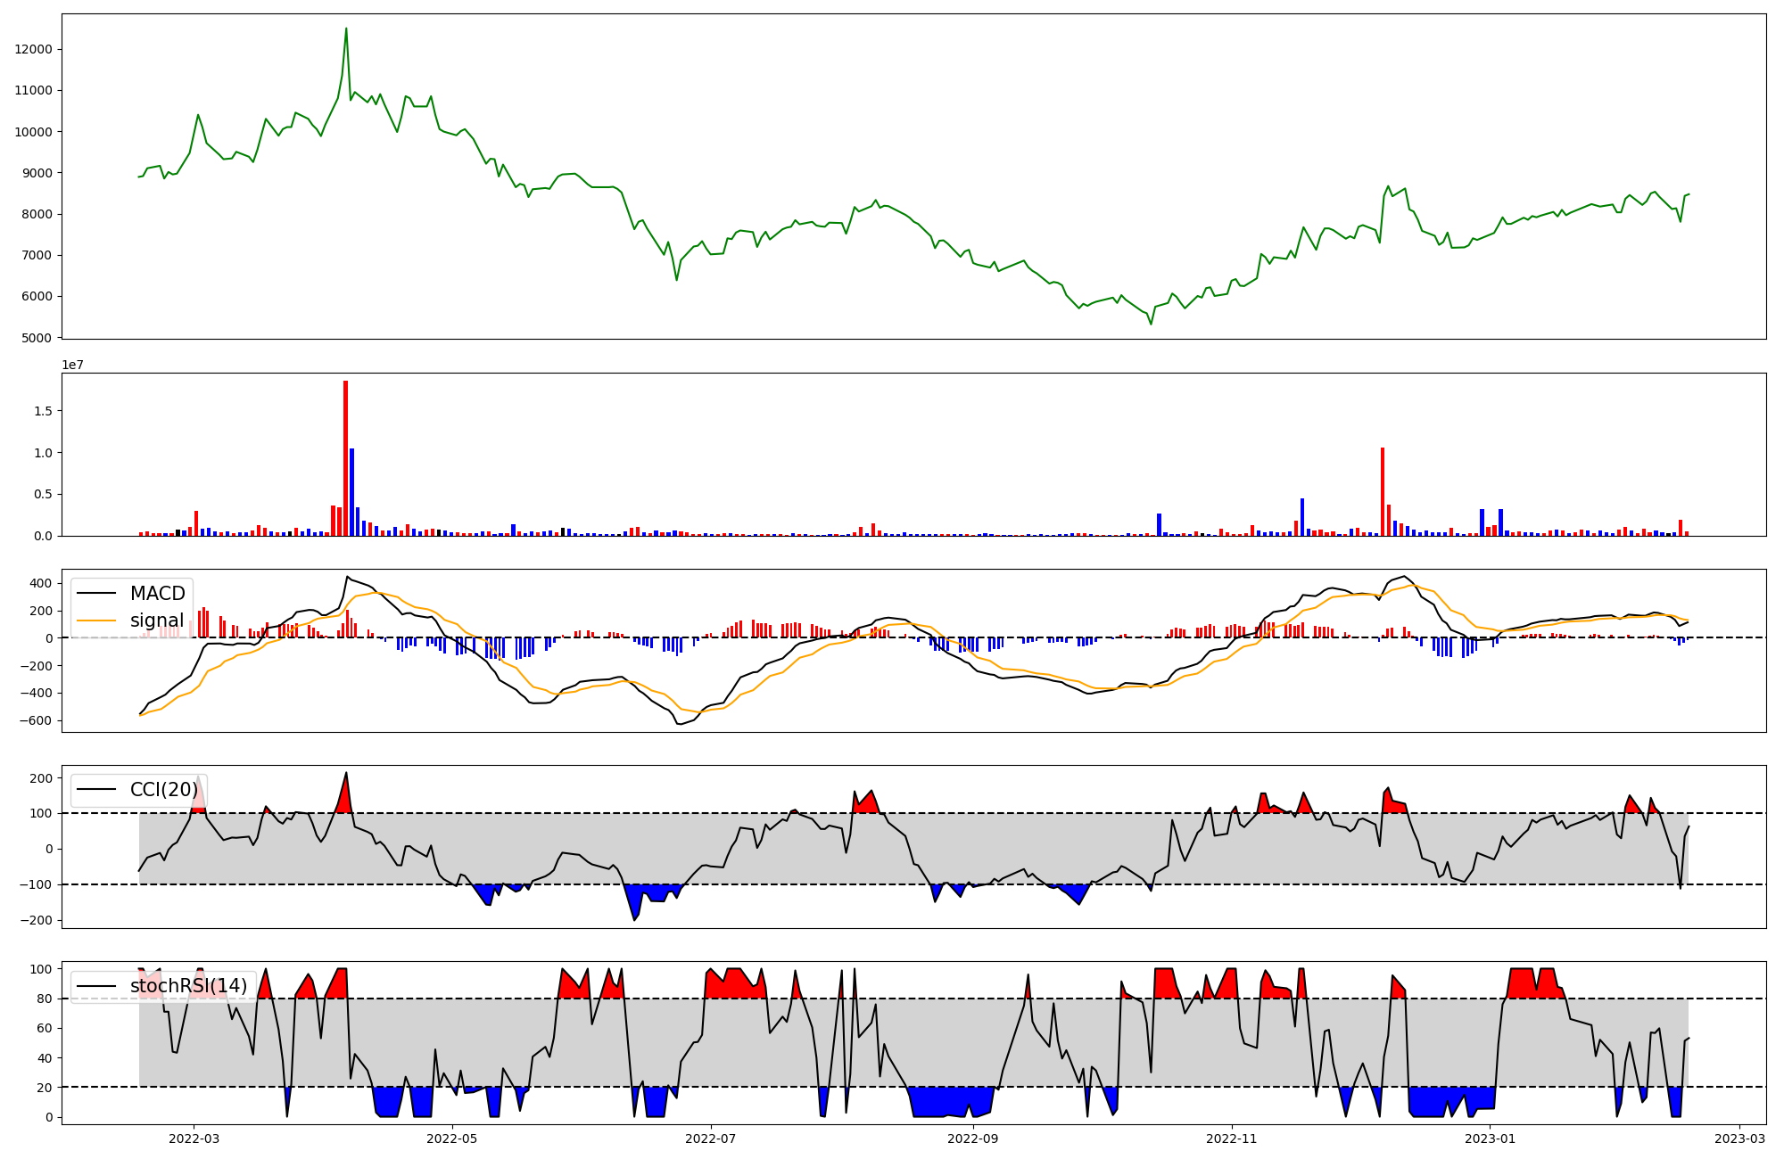This screenshot has height=1159, width=1784.
Task: Select the 2023-01 date axis label
Action: pyautogui.click(x=1491, y=1138)
